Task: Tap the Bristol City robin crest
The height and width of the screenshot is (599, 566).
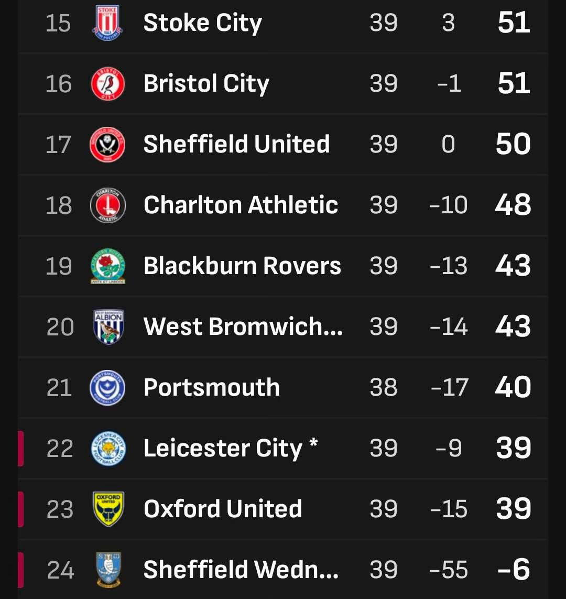Action: click(x=108, y=83)
